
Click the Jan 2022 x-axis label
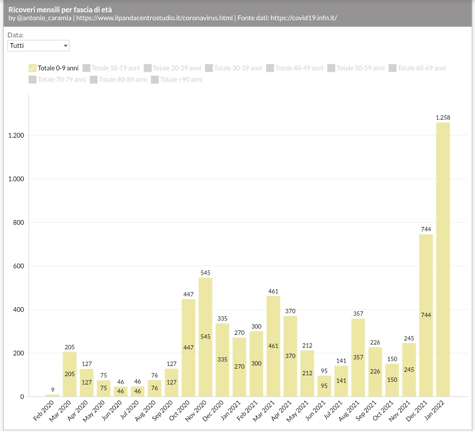pos(435,410)
